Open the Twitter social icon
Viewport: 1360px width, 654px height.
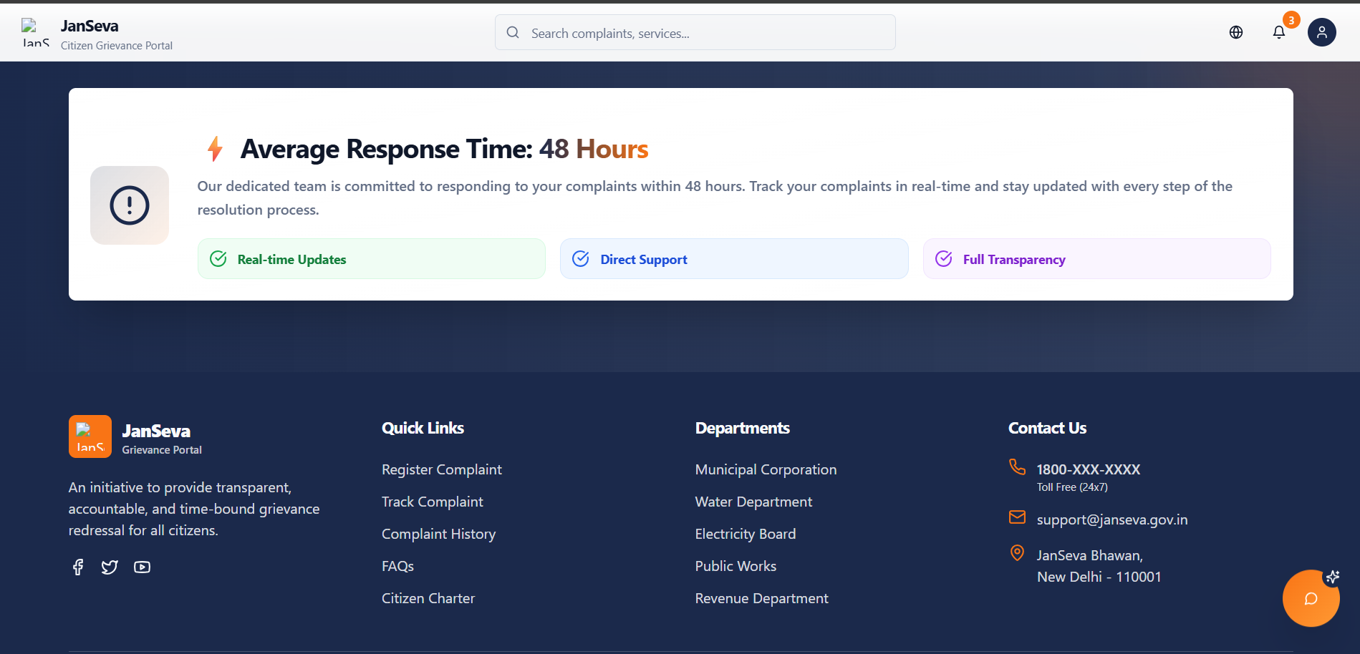110,567
